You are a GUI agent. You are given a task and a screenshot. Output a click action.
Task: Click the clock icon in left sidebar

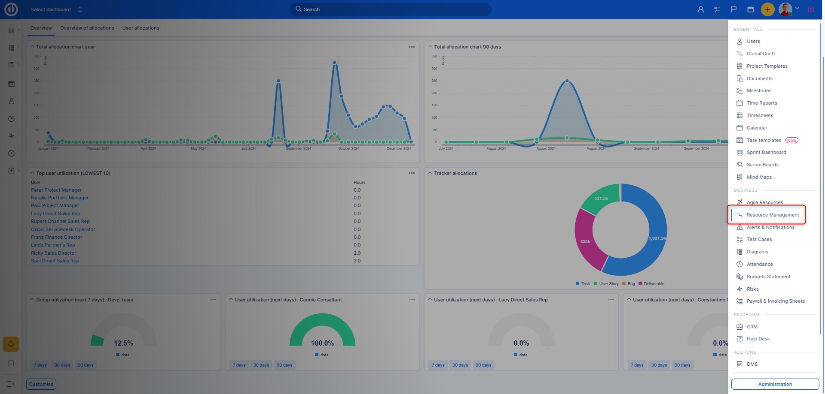tap(12, 119)
